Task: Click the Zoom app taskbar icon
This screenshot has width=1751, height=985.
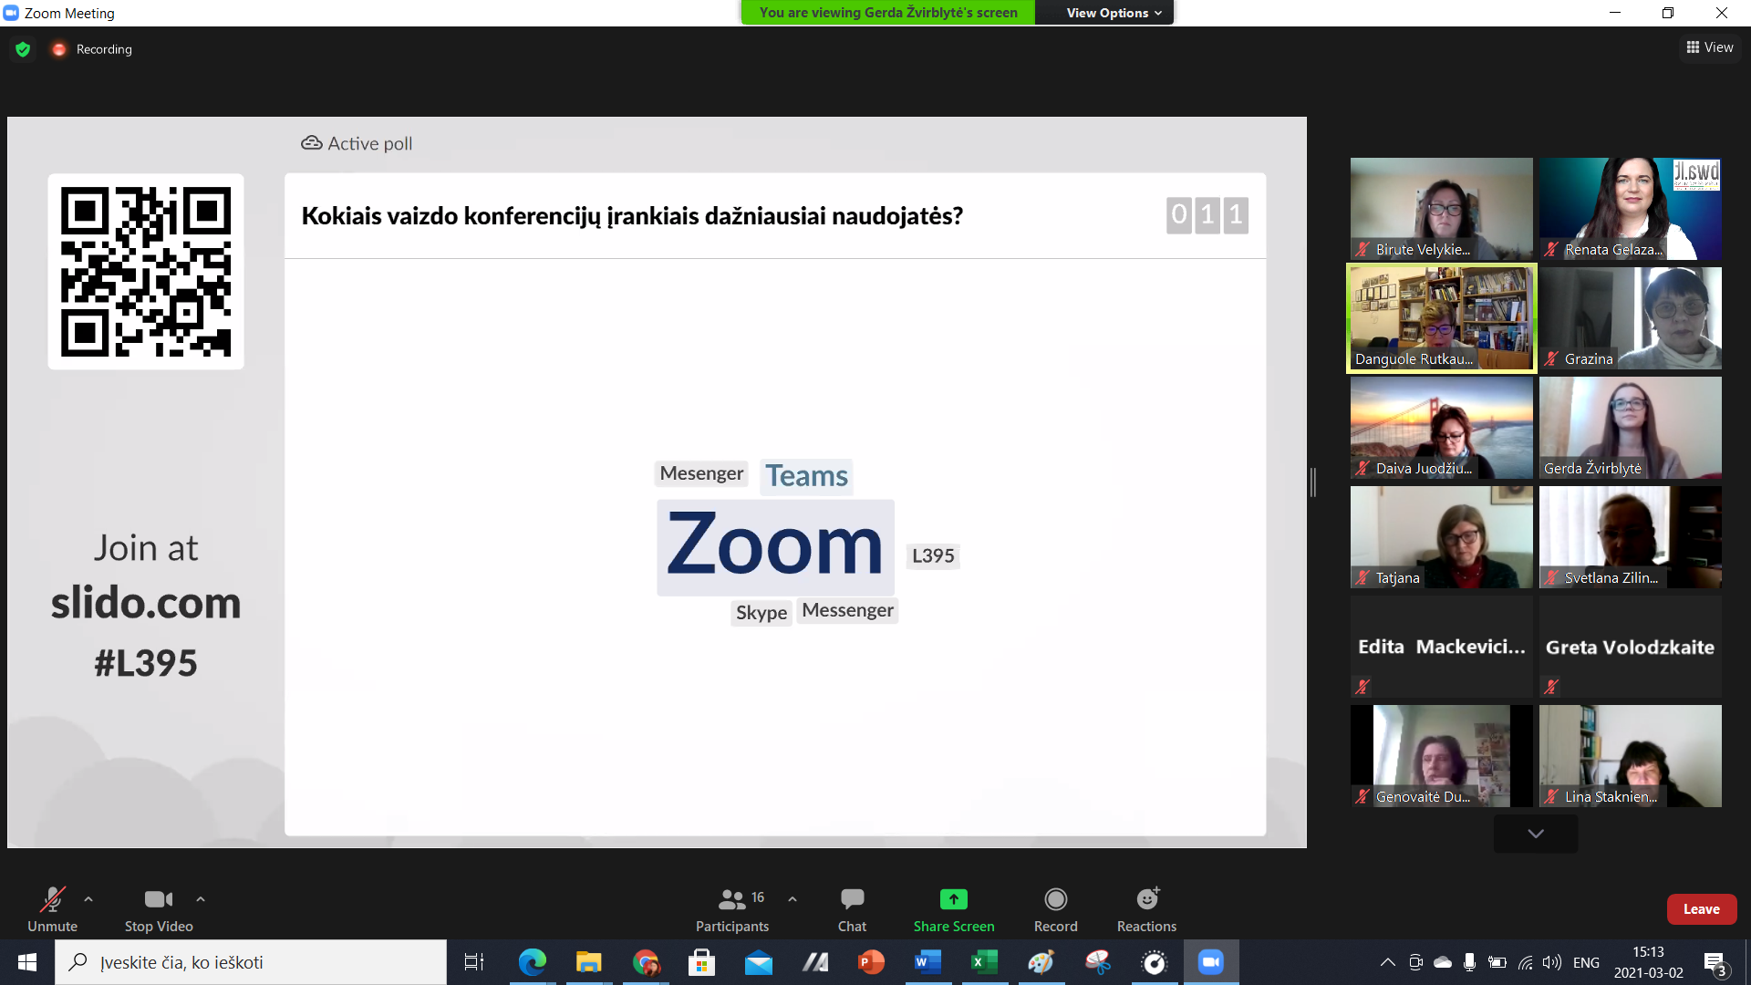Action: click(1211, 962)
